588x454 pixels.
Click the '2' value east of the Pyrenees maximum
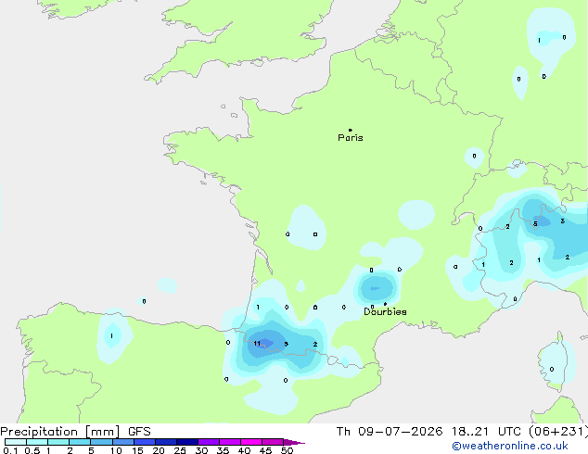(x=315, y=344)
